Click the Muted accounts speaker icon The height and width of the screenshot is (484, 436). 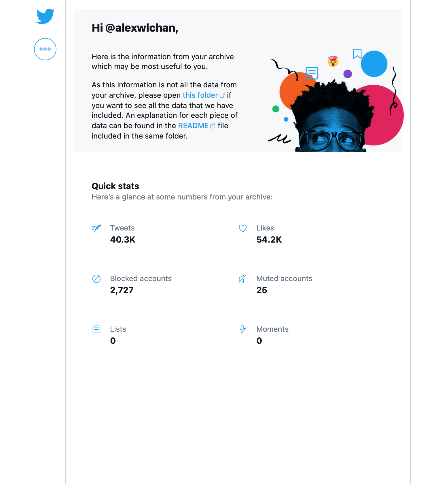click(242, 279)
